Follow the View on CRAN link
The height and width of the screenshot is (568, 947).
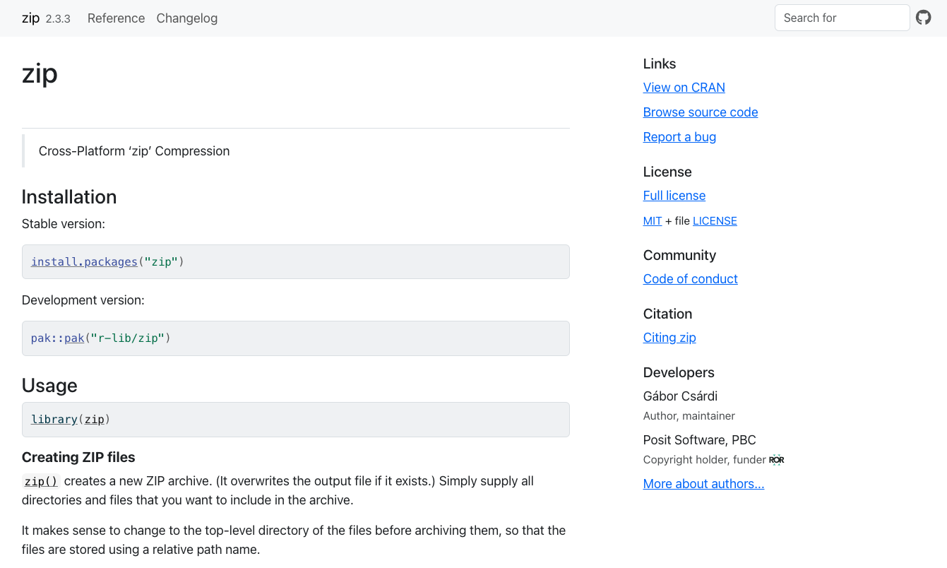[x=684, y=88]
